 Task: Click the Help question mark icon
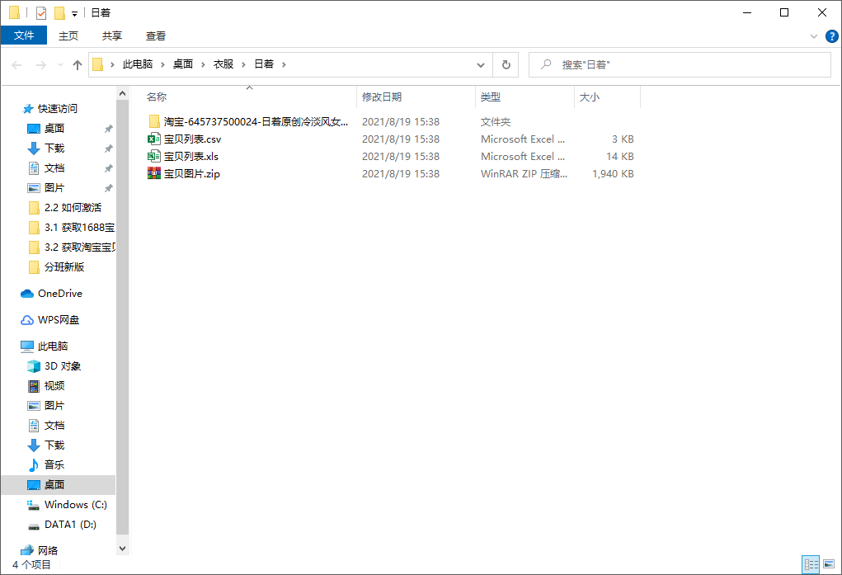click(830, 36)
